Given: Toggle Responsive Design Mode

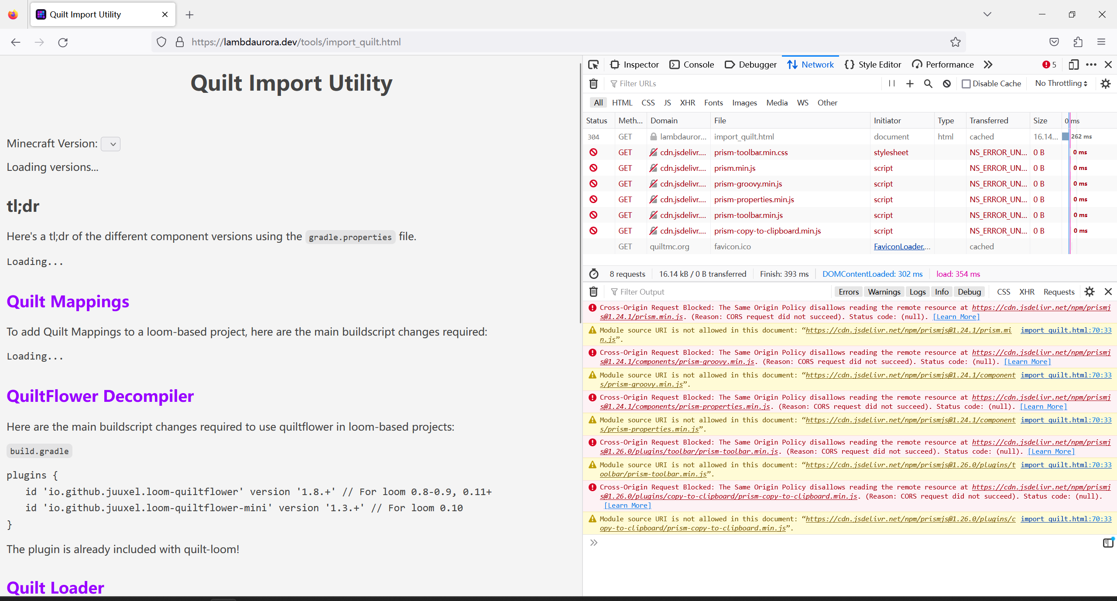Looking at the screenshot, I should point(1073,65).
